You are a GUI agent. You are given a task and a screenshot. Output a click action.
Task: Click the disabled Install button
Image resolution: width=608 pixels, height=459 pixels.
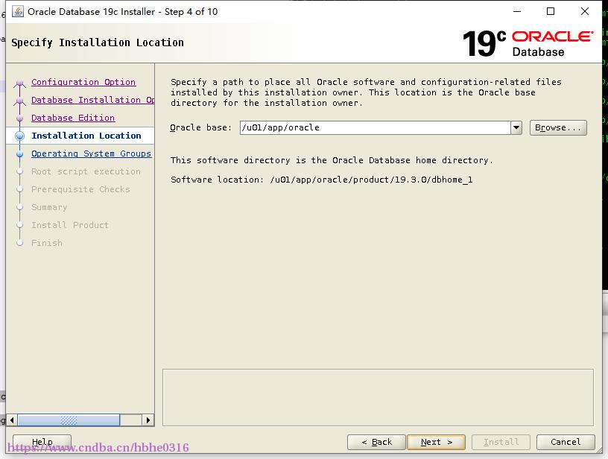[x=501, y=442]
